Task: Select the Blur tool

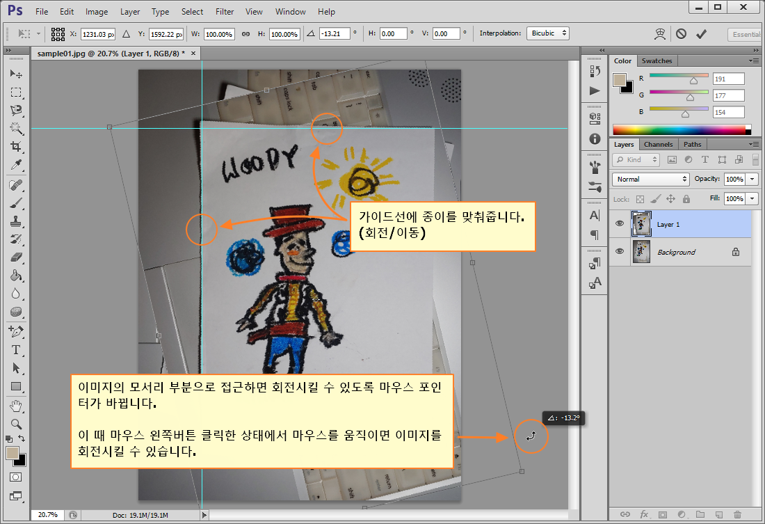Action: 15,294
